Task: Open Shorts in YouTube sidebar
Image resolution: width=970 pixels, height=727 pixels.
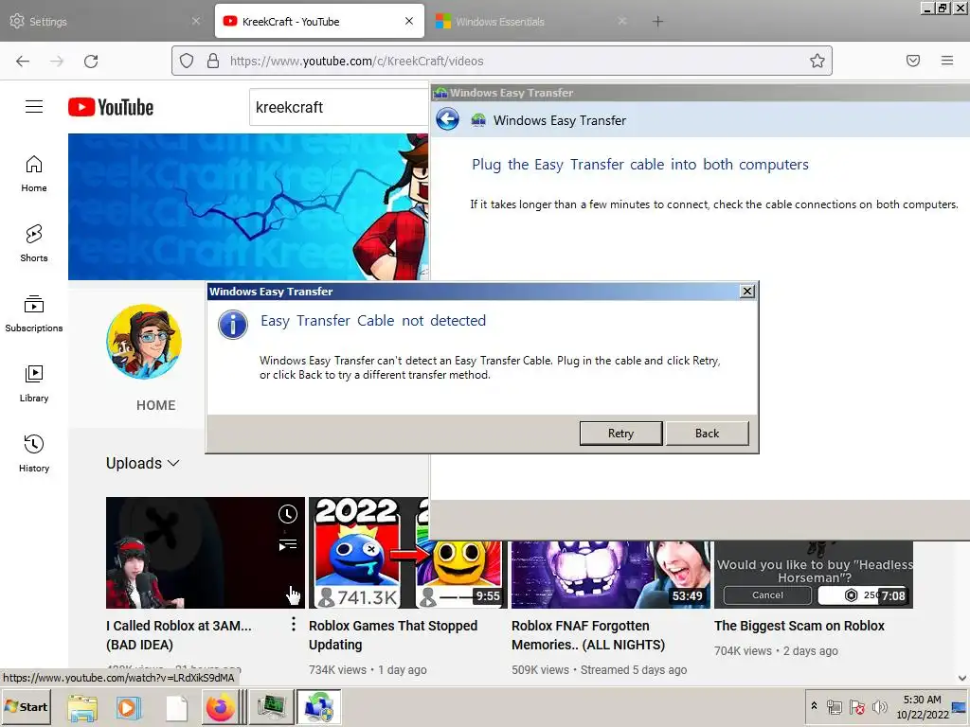Action: pos(34,243)
